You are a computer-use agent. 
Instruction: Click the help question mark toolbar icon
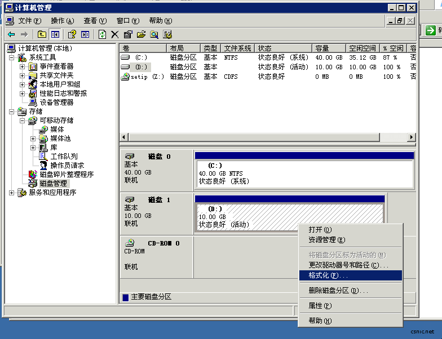click(x=72, y=34)
